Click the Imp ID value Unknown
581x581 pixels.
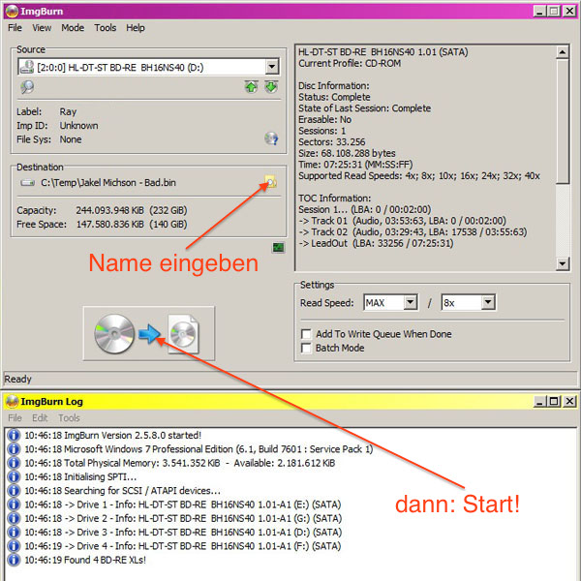pos(79,126)
